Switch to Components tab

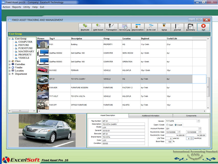(191, 116)
